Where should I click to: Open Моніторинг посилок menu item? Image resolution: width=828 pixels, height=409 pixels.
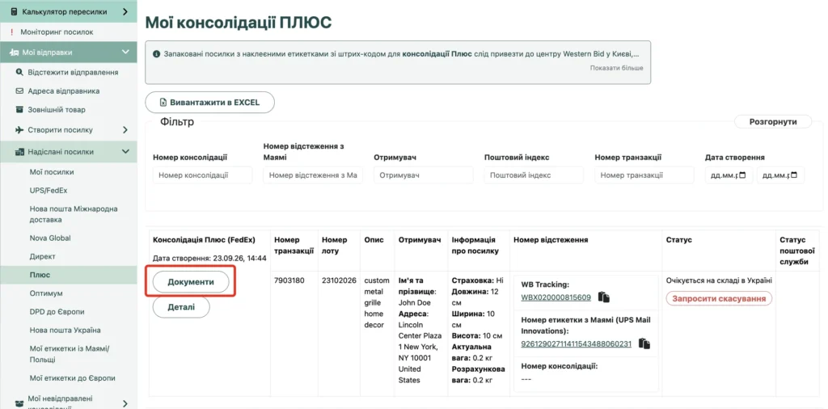pyautogui.click(x=57, y=32)
